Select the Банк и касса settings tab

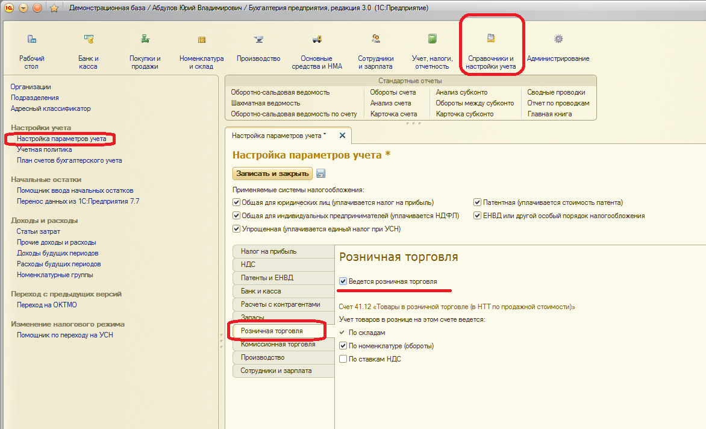pos(284,291)
